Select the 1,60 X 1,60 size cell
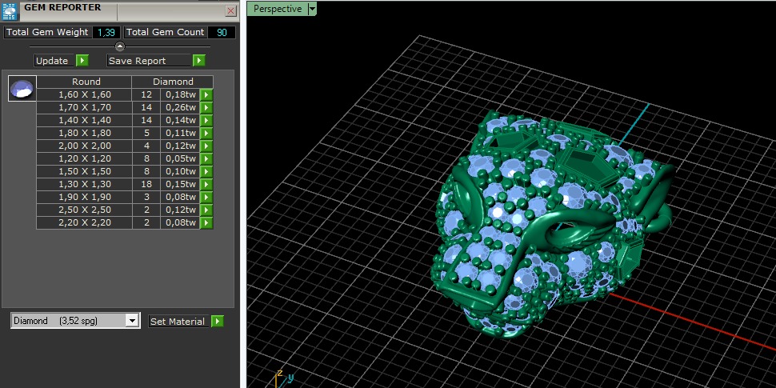 click(x=85, y=94)
